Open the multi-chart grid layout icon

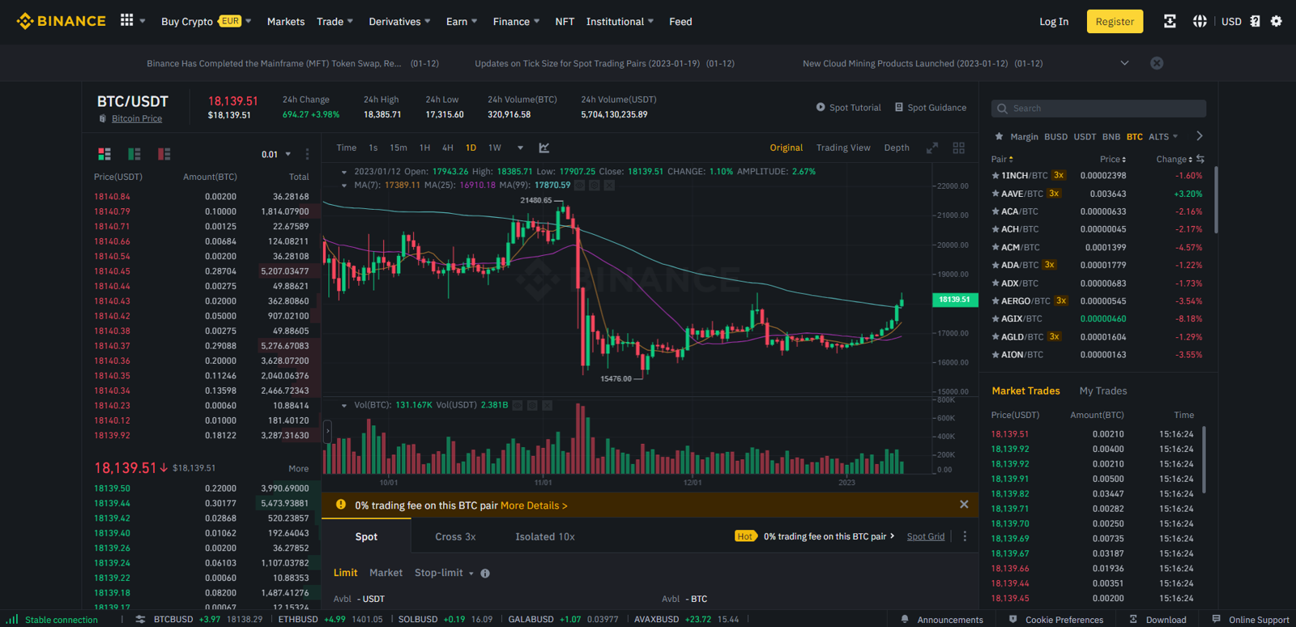tap(959, 147)
